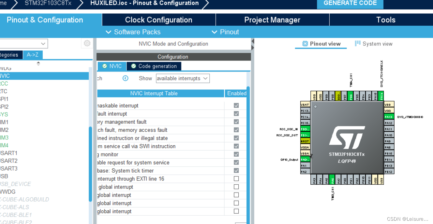Select the VDDA pin
Screen dimensions: 433x224
pos(305,153)
